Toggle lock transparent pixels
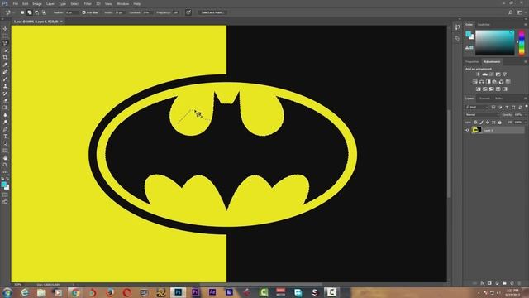This screenshot has width=529, height=298. pos(475,123)
